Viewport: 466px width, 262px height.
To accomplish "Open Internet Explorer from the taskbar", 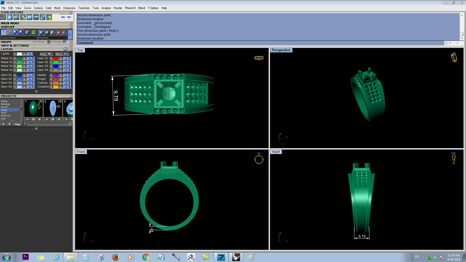I will point(56,257).
